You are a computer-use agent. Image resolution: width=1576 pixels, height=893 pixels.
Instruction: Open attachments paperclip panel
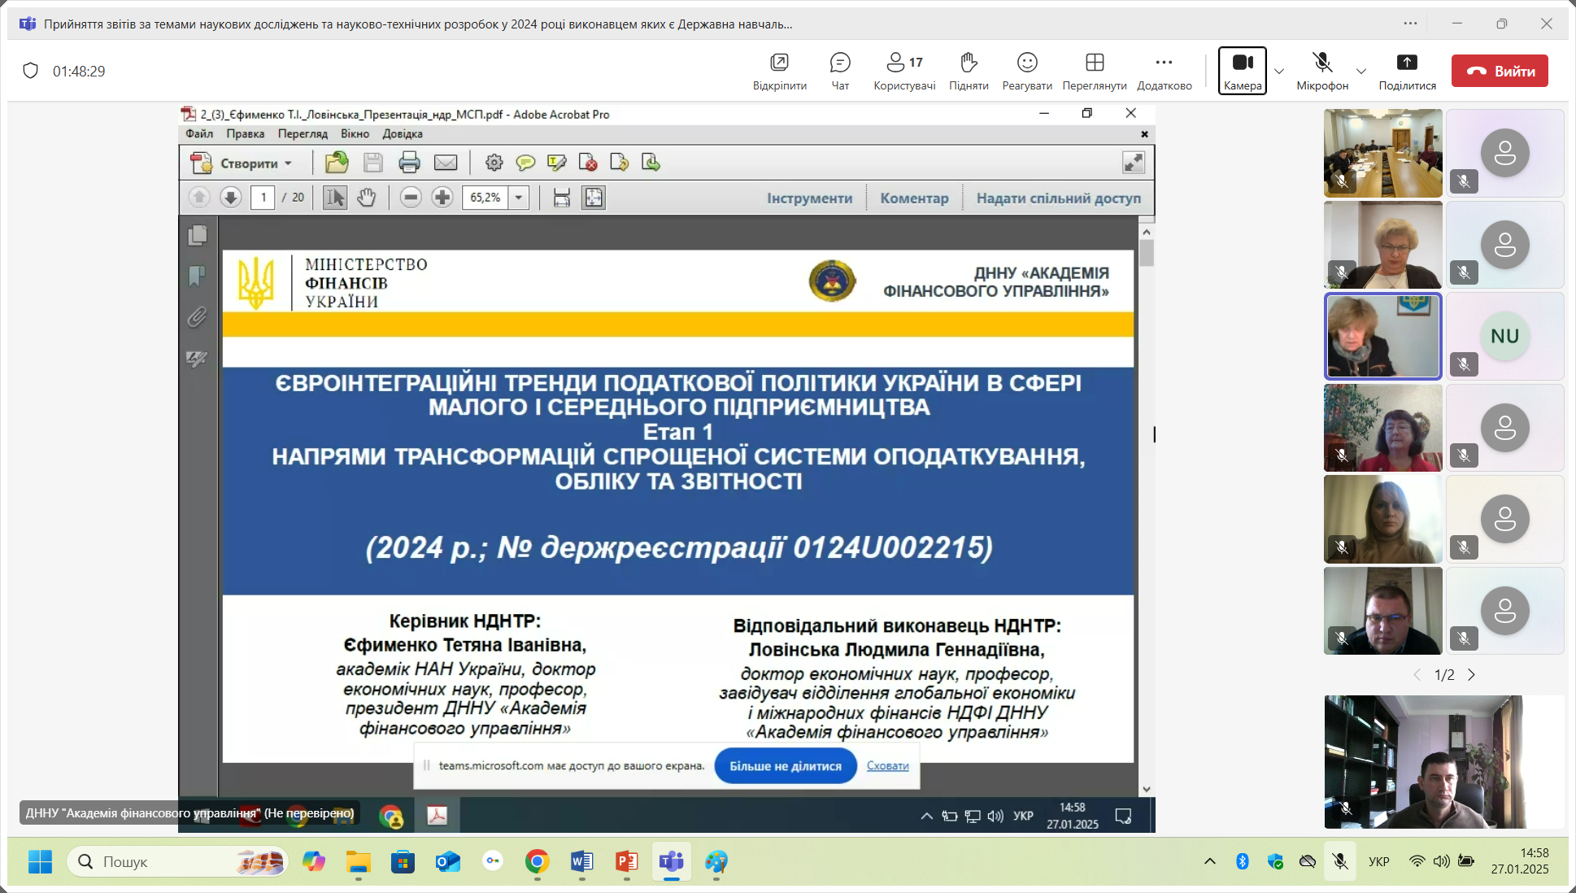pos(198,317)
